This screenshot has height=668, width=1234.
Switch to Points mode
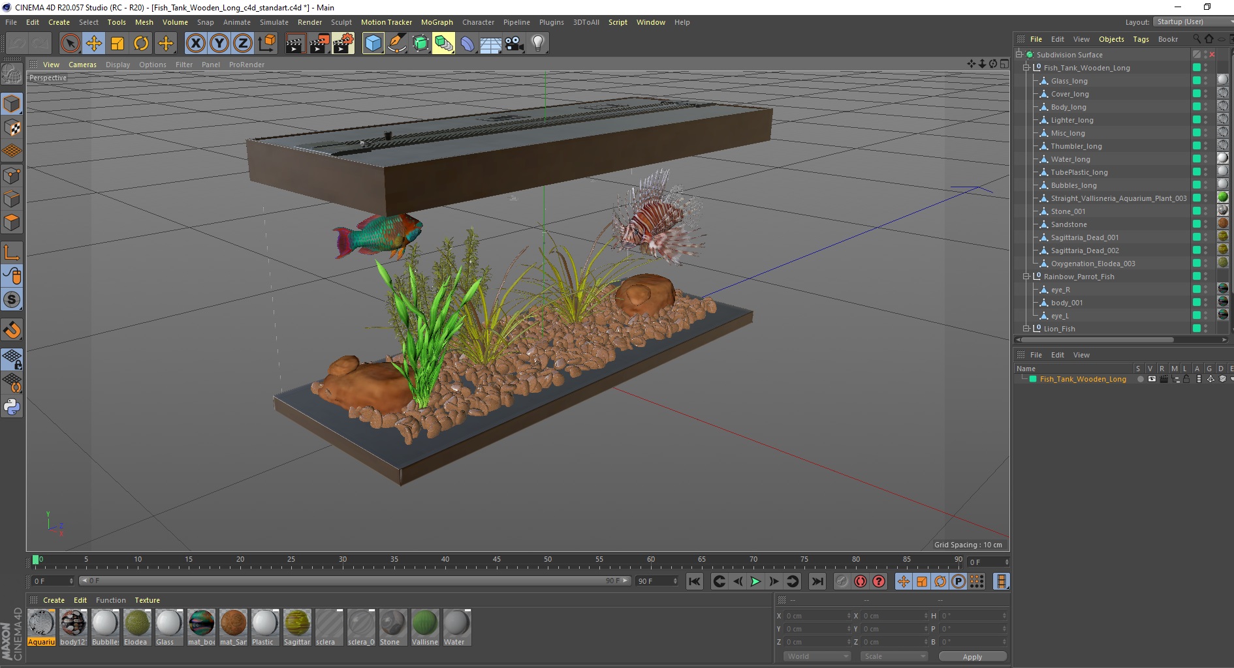pos(12,175)
